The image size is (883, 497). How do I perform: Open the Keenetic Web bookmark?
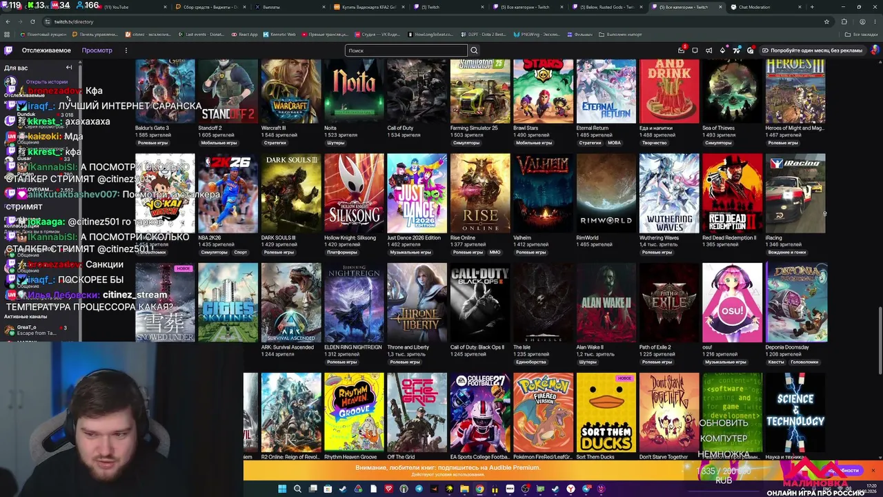coord(279,34)
